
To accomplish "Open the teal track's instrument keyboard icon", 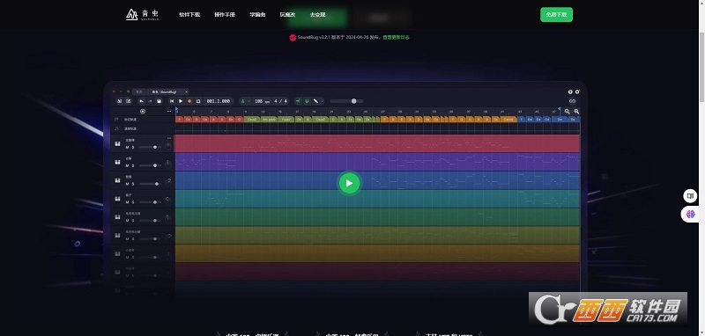I will (117, 199).
